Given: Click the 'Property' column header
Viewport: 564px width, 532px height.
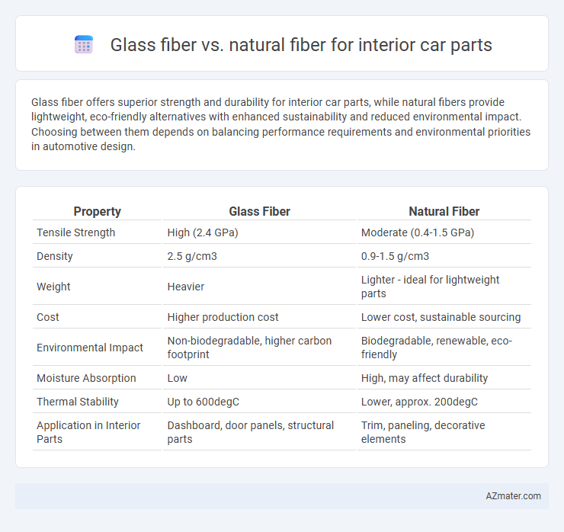Looking at the screenshot, I should tap(97, 212).
